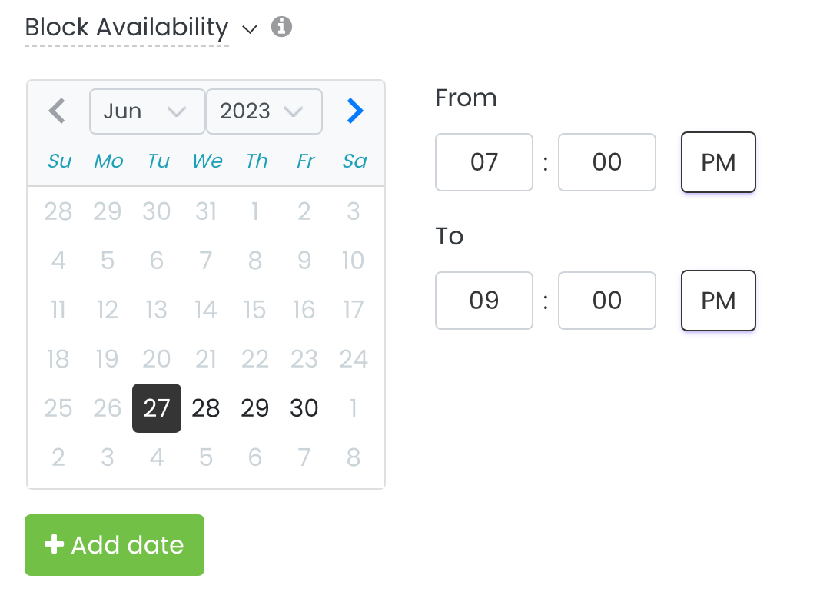Click the From minutes field showing 00
Image resolution: width=830 pixels, height=612 pixels.
606,162
